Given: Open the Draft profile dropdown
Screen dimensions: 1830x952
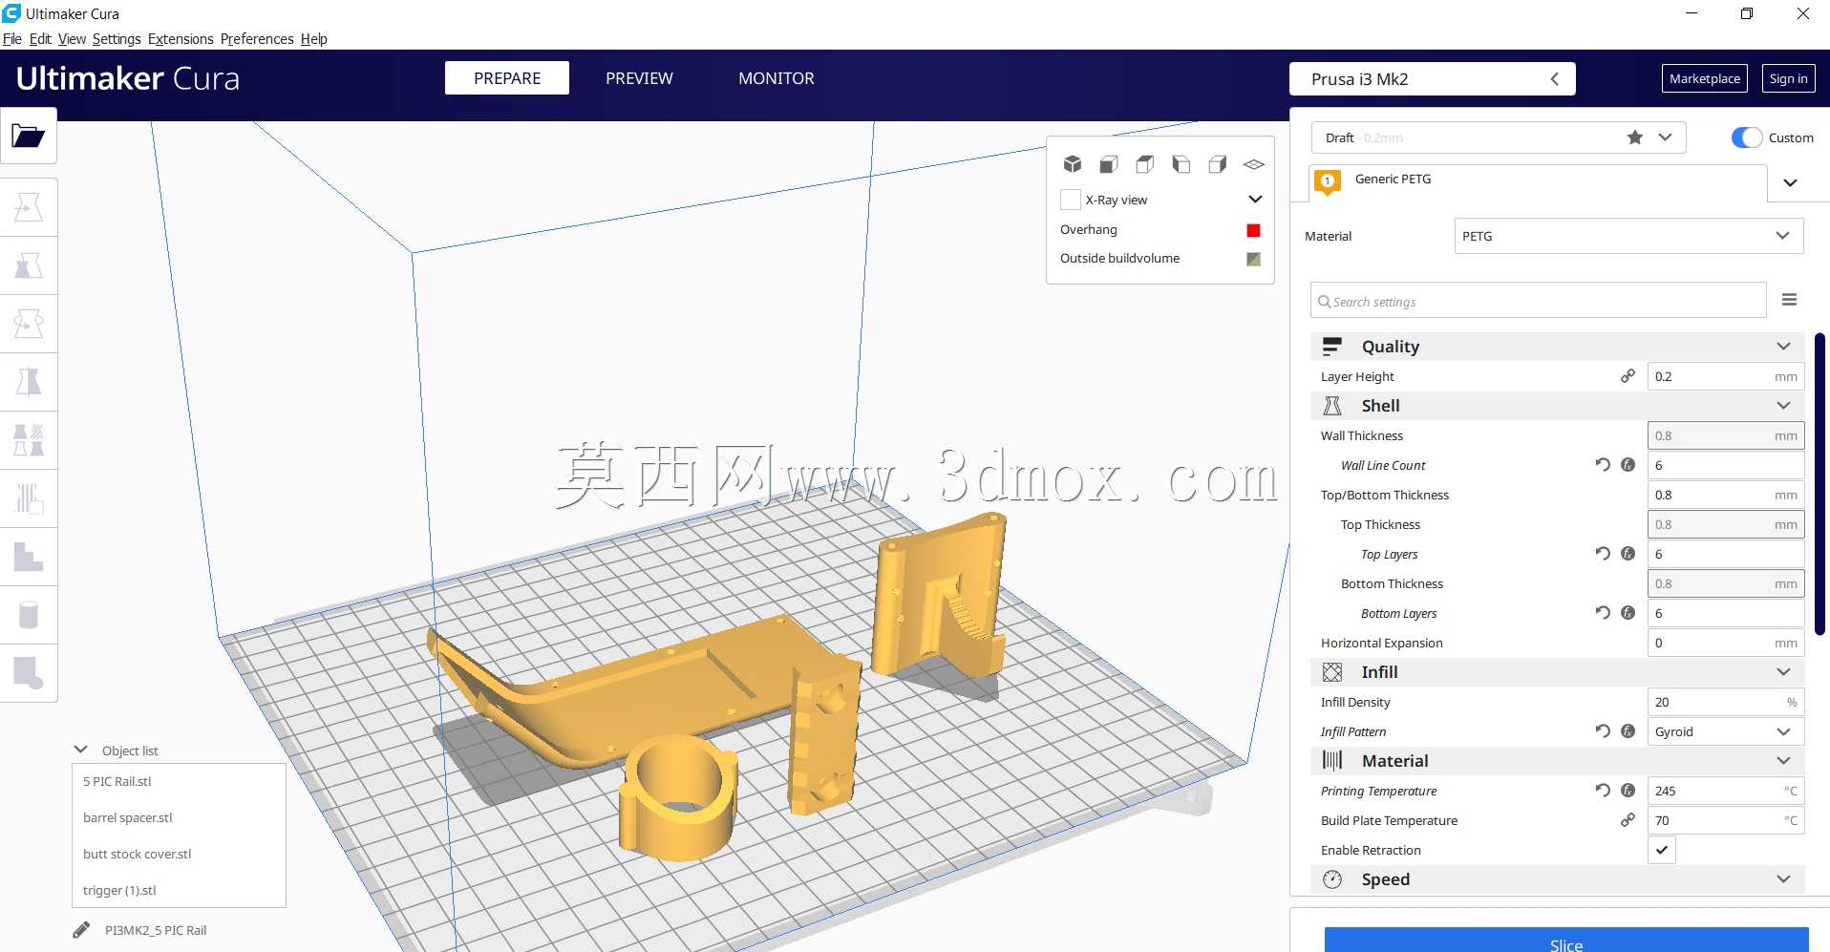Looking at the screenshot, I should pyautogui.click(x=1665, y=138).
